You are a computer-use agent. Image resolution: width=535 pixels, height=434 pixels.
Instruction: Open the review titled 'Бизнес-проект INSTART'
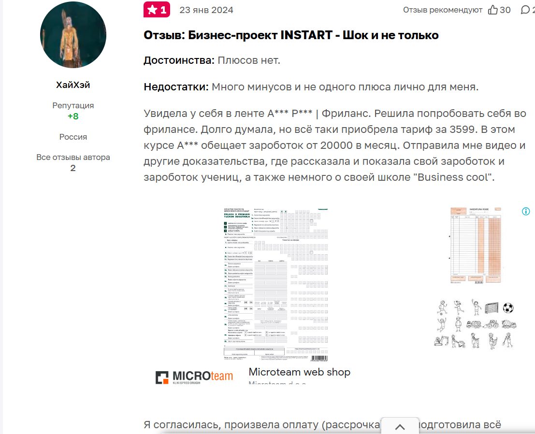coord(290,35)
